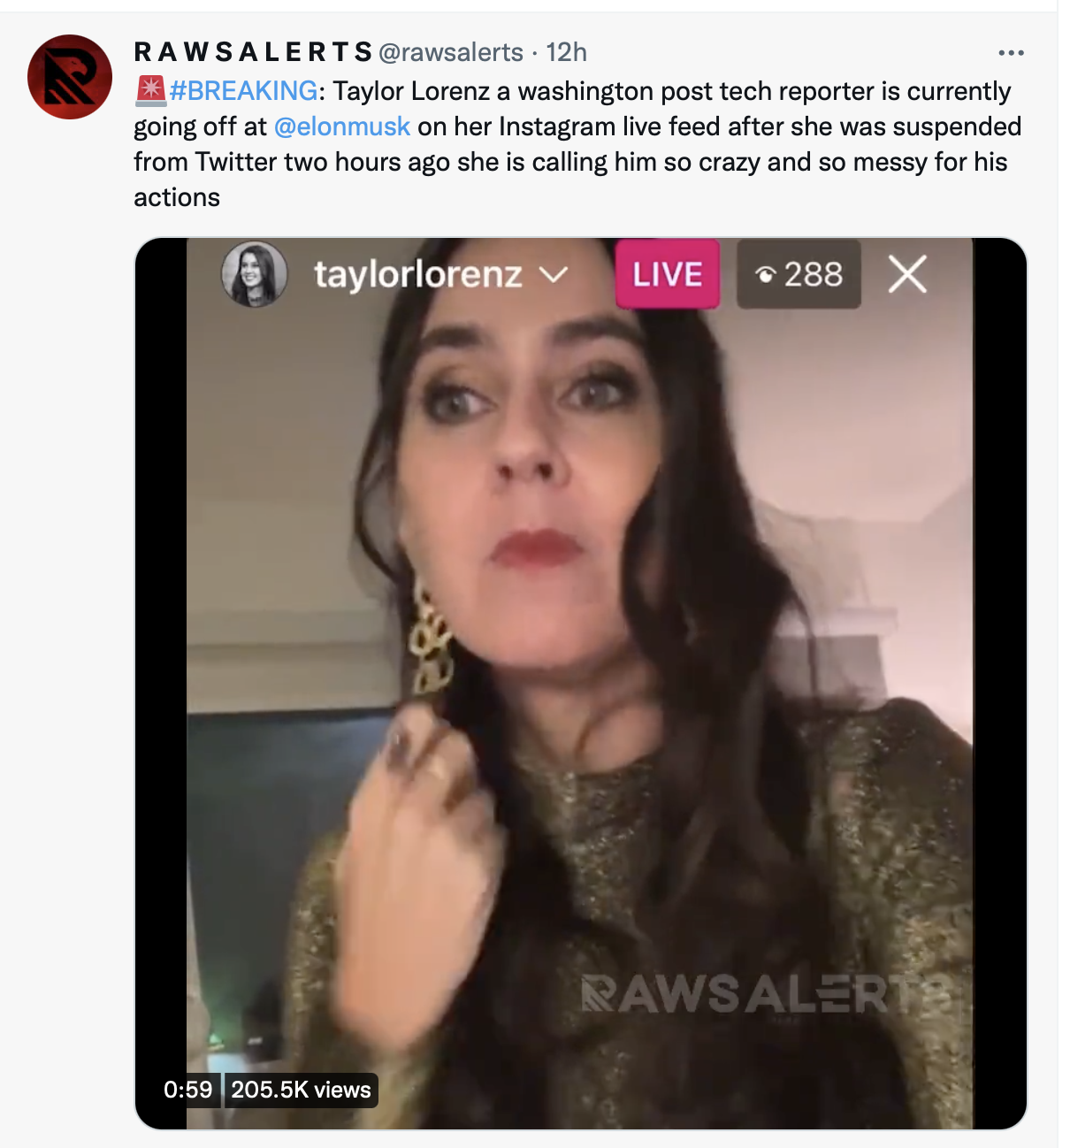Click the 0:59 video duration label
The width and height of the screenshot is (1070, 1148).
pos(188,1090)
